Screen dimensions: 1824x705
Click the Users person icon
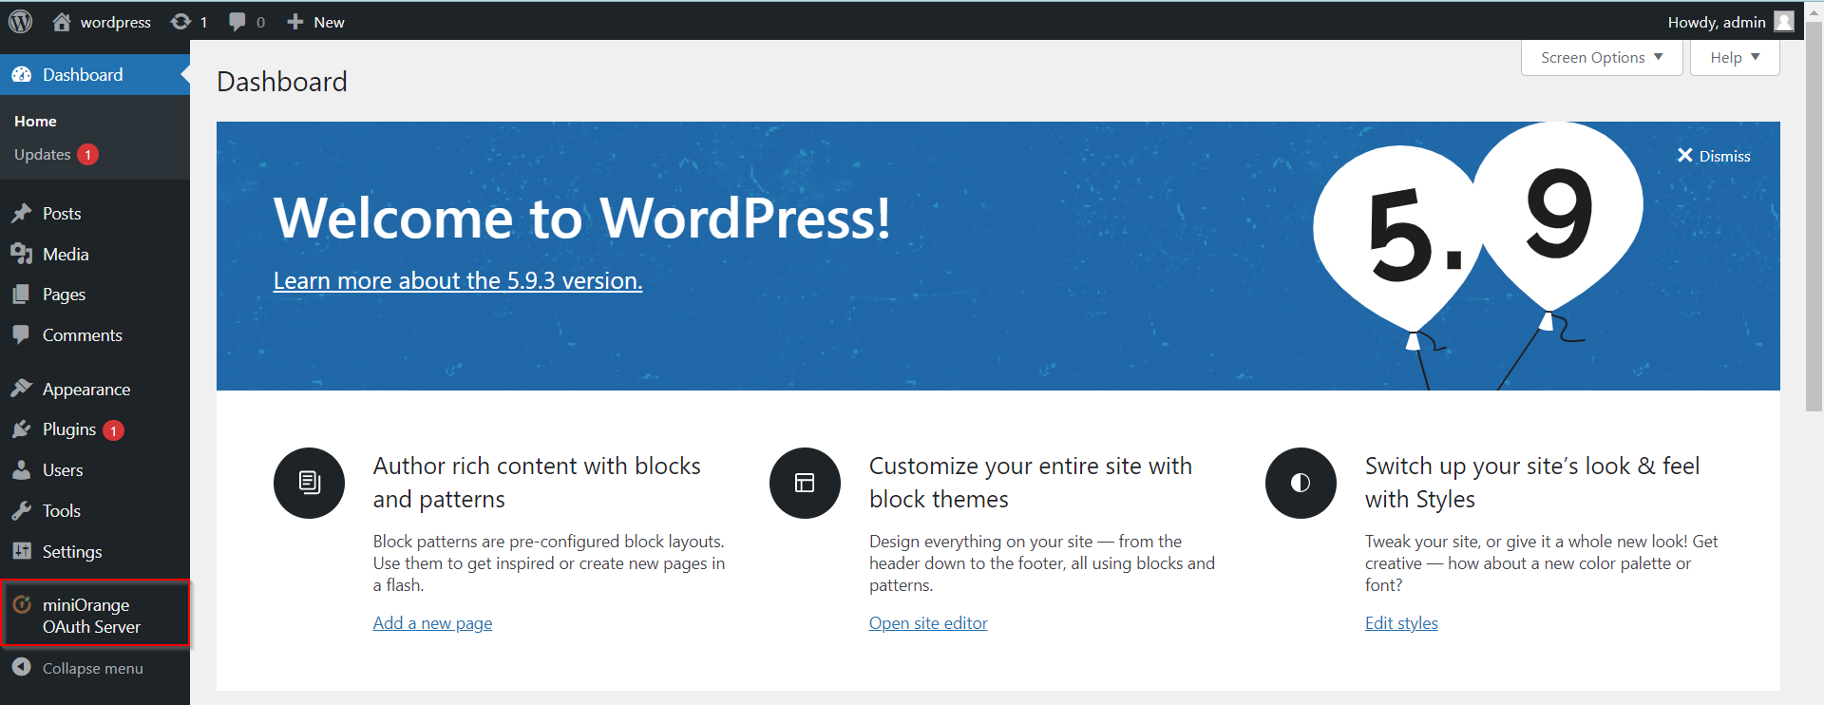21,470
